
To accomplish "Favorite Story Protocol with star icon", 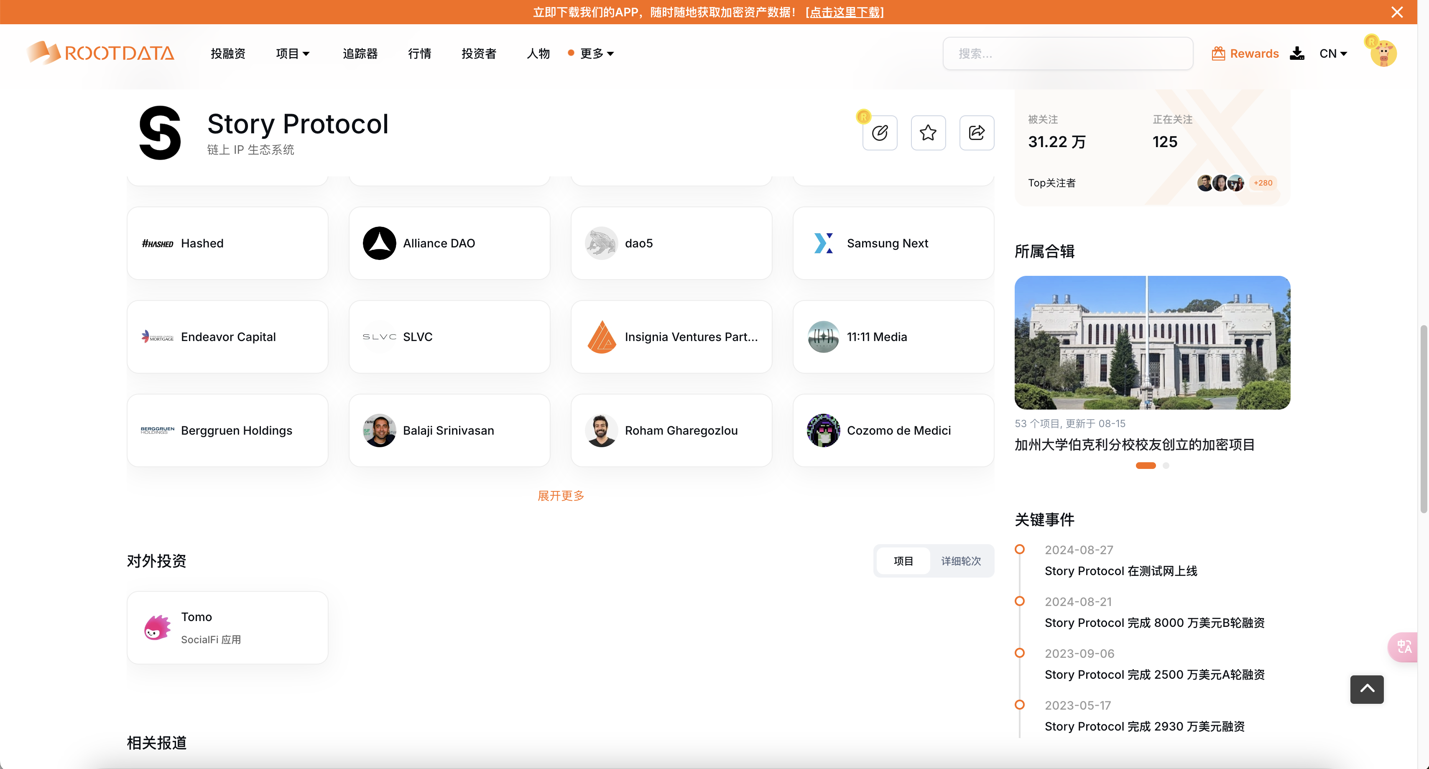I will pyautogui.click(x=928, y=132).
